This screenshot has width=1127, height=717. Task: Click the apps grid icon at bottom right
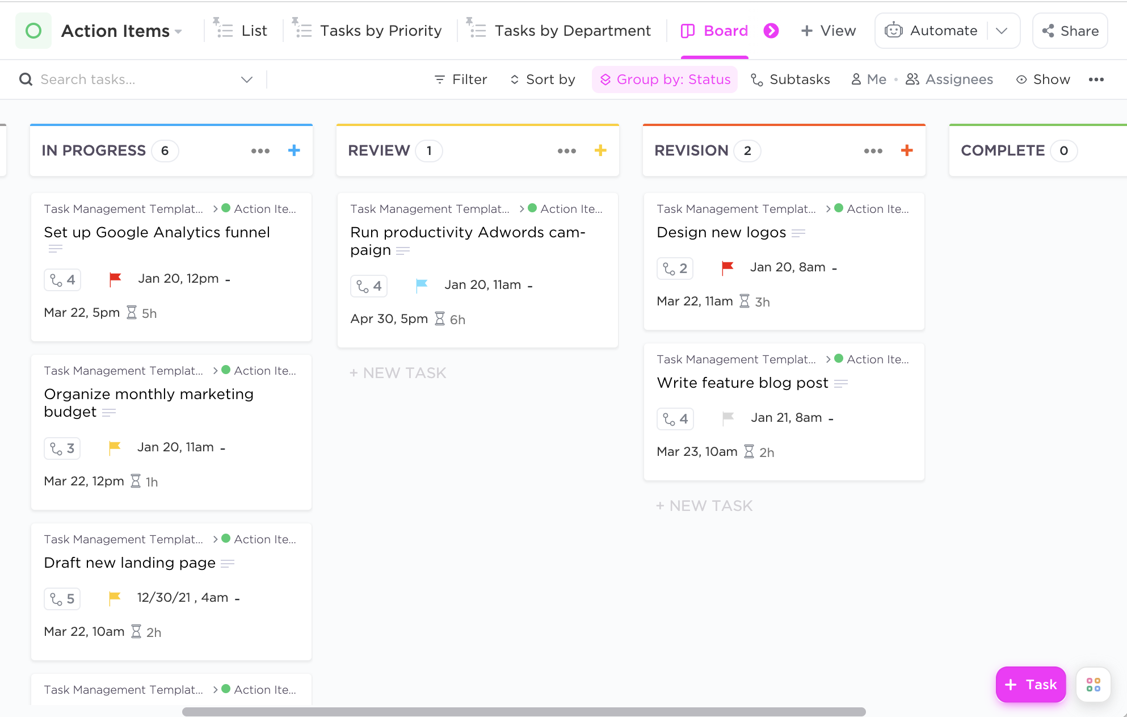1094,685
